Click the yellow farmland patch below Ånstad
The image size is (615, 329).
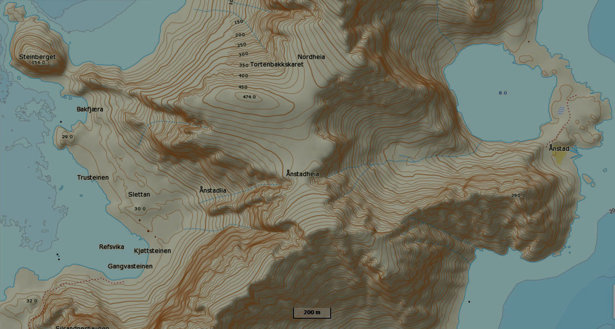click(x=560, y=158)
